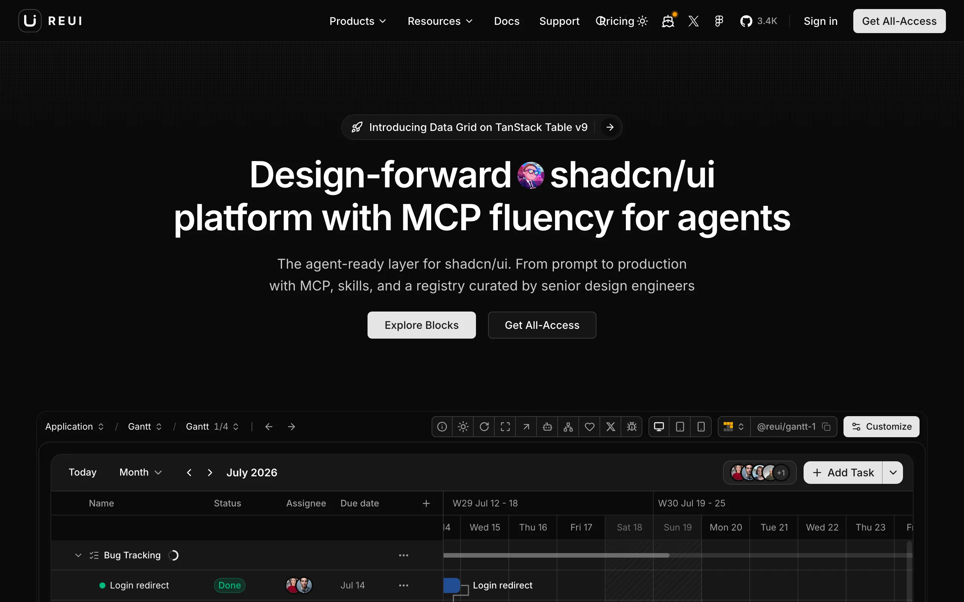
Task: Click the bug report icon in toolbar
Action: coord(632,426)
